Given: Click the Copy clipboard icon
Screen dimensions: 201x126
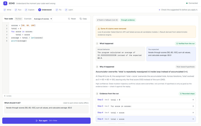Looking at the screenshot, I should tap(81, 19).
